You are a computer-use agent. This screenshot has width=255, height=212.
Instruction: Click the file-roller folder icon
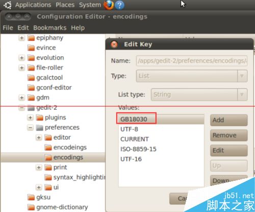click(x=31, y=68)
